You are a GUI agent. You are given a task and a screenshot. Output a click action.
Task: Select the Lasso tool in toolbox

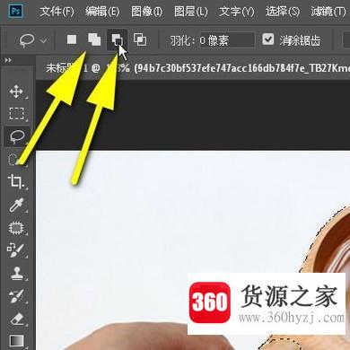click(17, 136)
